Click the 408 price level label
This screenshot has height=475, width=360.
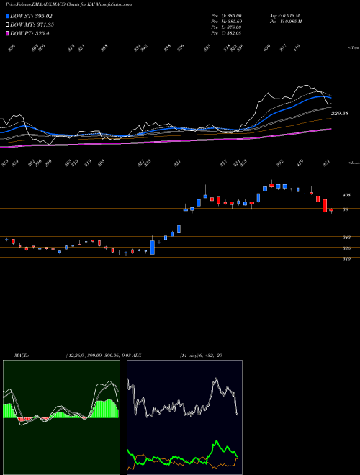[x=346, y=196]
